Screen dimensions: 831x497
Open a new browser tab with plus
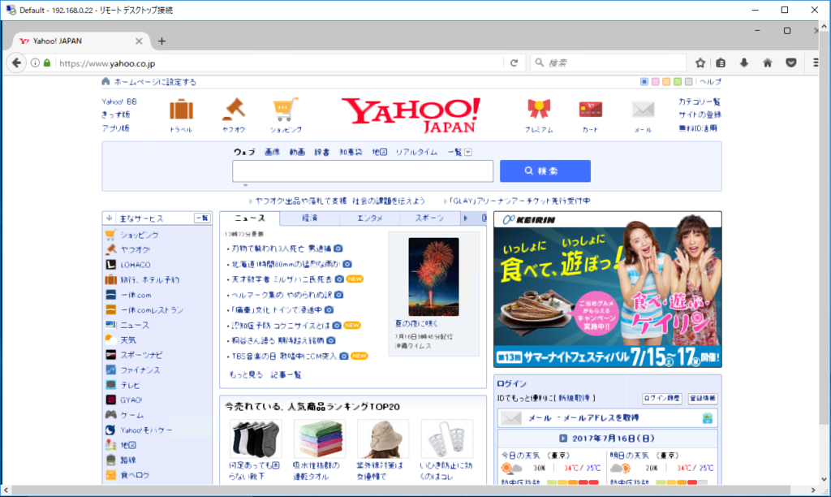161,41
